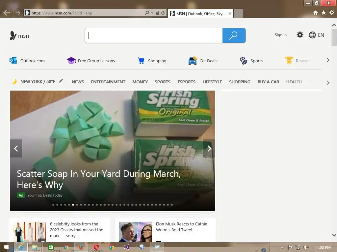This screenshot has height=252, width=337.
Task: Select the highlighted active carousel dot
Action: click(x=73, y=205)
